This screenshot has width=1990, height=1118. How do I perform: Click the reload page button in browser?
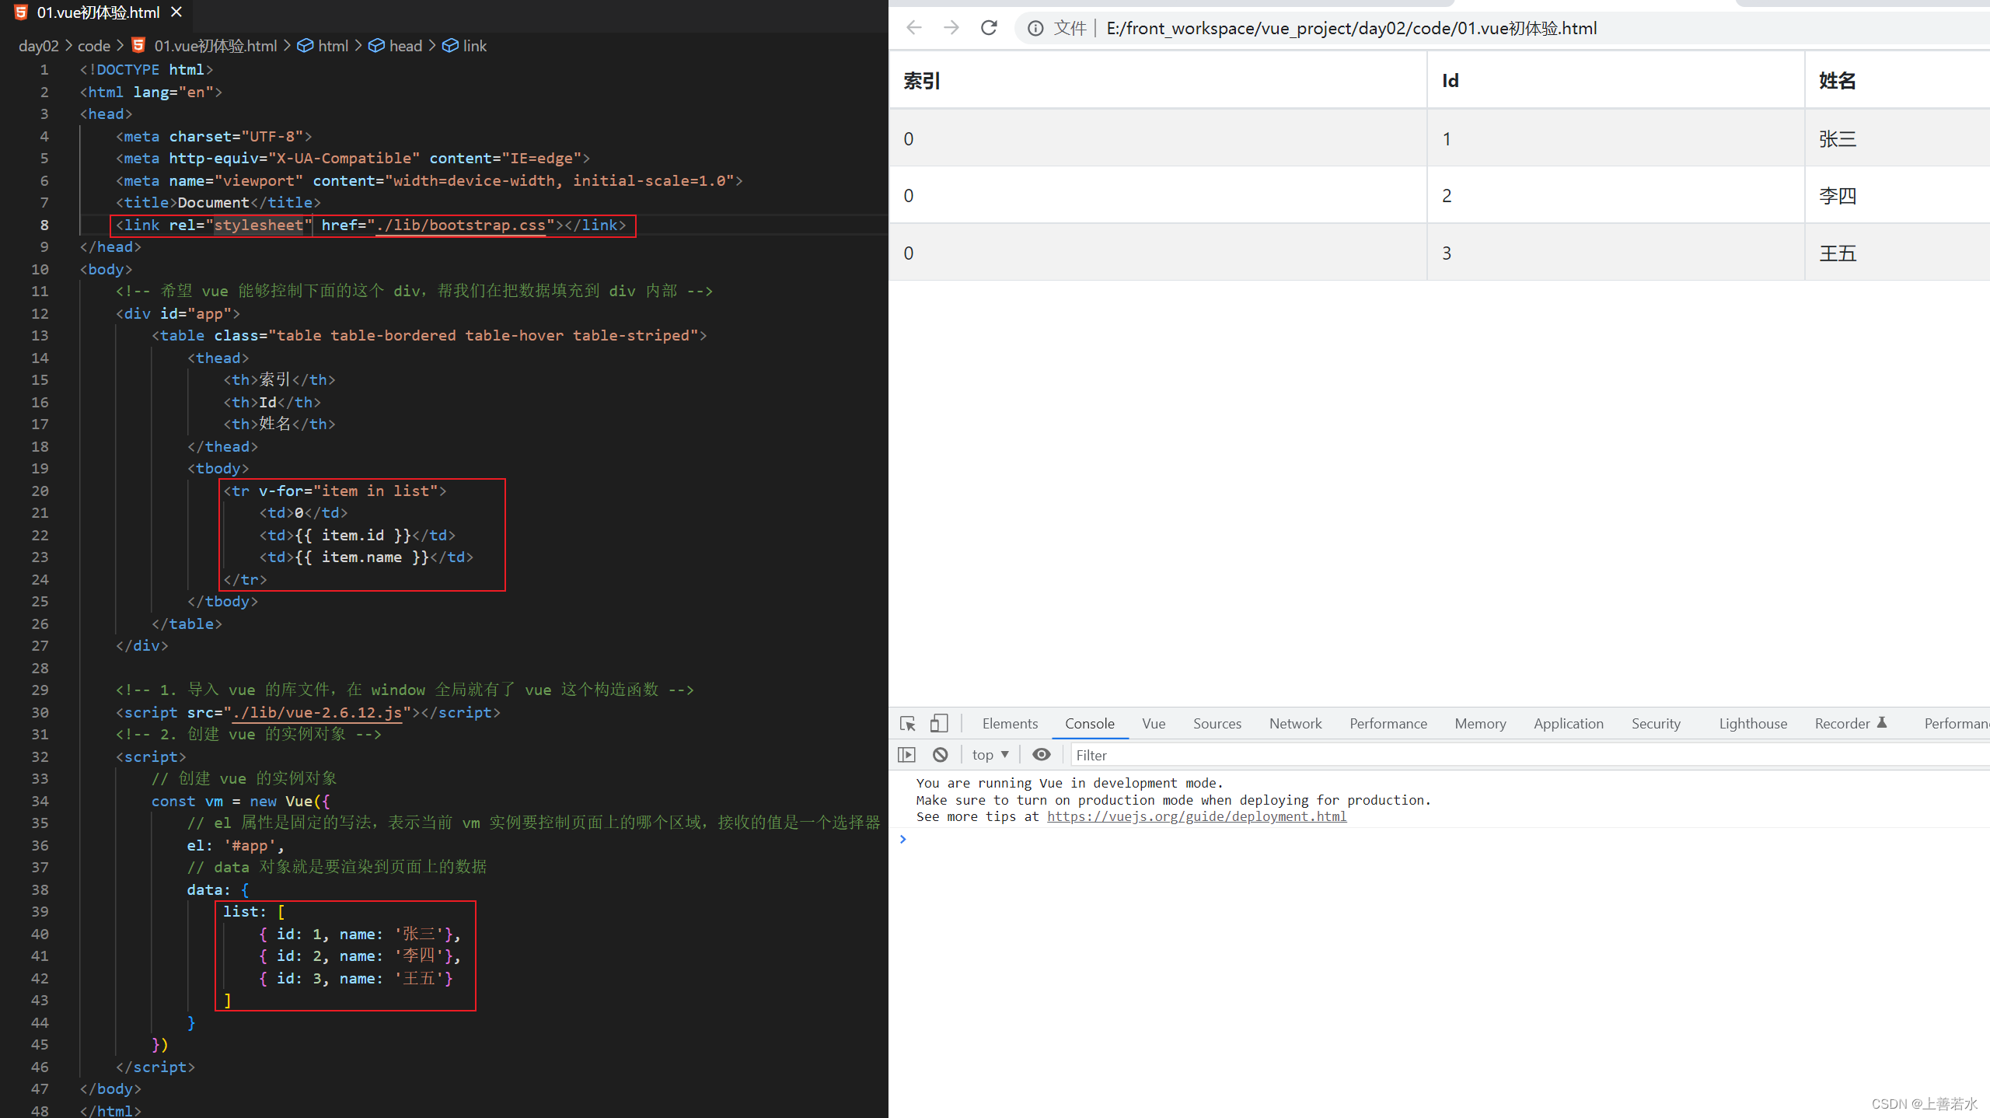[988, 29]
